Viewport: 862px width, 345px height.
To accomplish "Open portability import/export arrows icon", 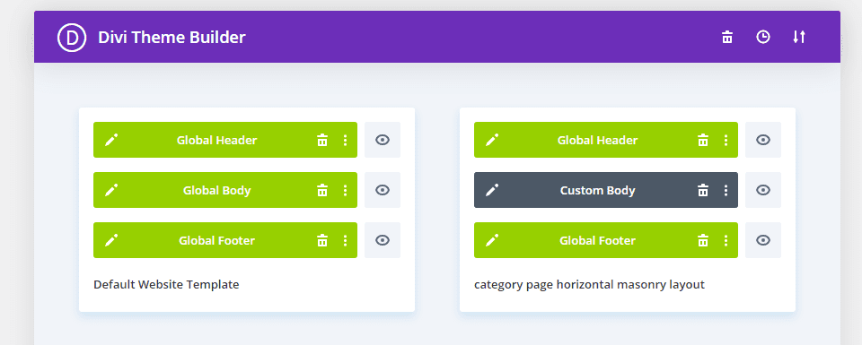I will tap(799, 38).
